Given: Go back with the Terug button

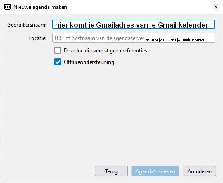Looking at the screenshot, I should (111, 171).
